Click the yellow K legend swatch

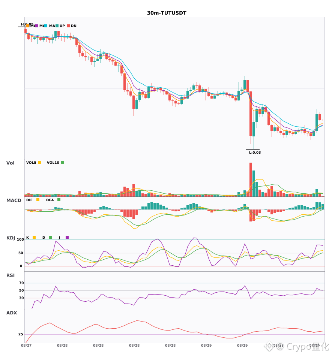pos(34,237)
